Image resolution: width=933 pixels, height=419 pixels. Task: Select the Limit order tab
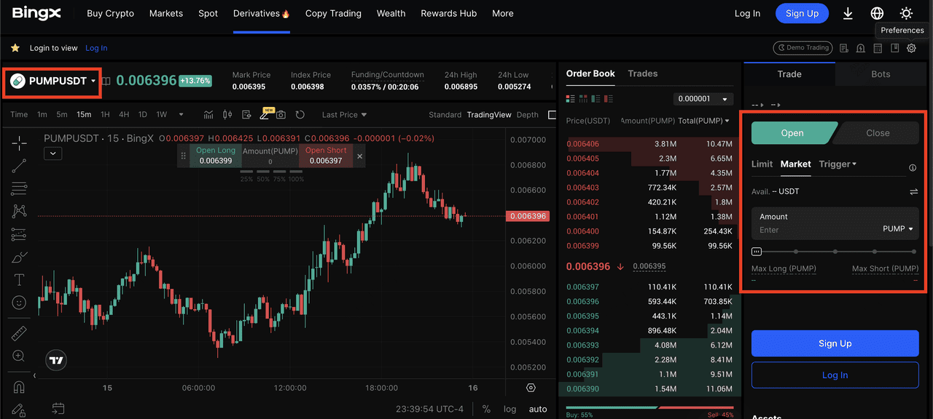pyautogui.click(x=762, y=164)
